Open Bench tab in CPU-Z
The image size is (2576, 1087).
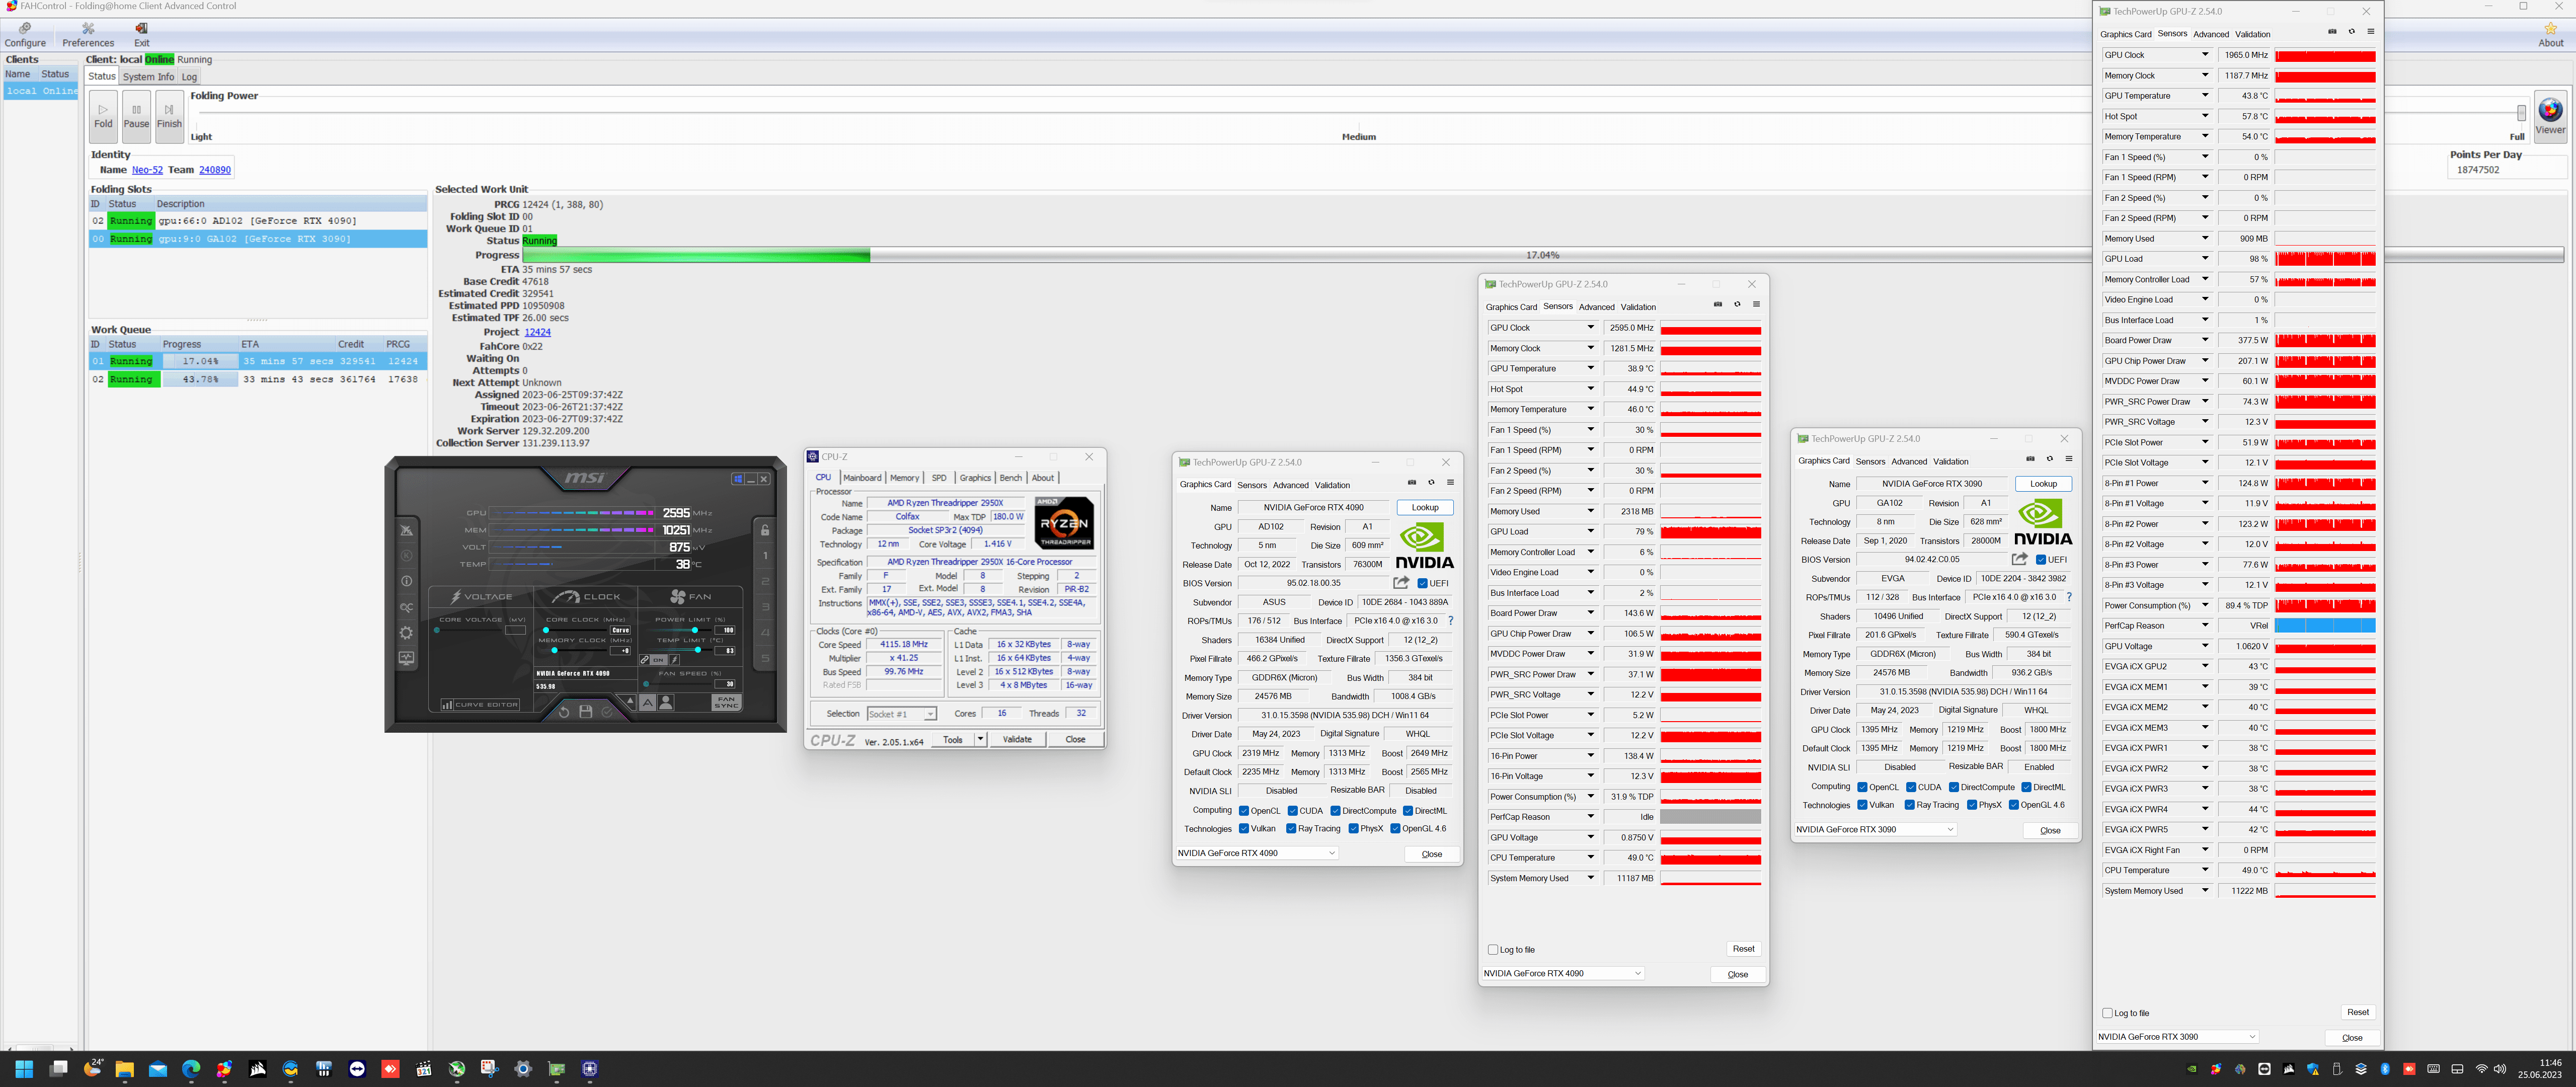click(x=1011, y=478)
